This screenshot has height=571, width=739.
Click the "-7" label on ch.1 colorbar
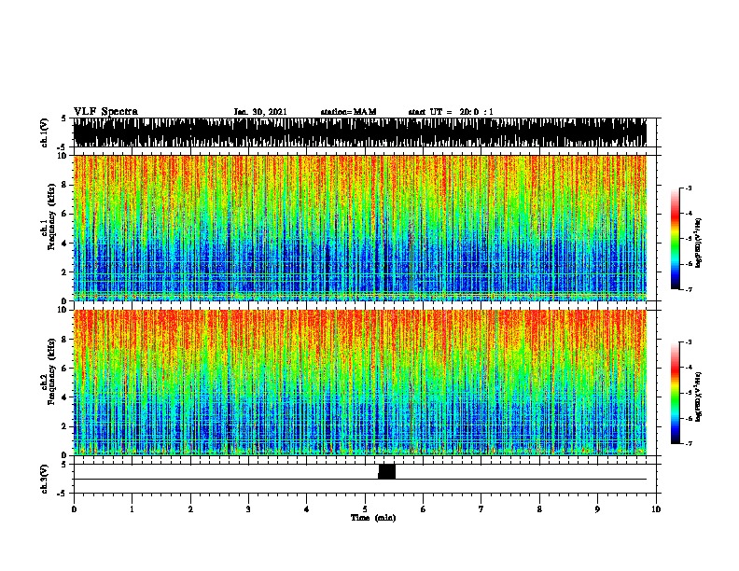(689, 289)
